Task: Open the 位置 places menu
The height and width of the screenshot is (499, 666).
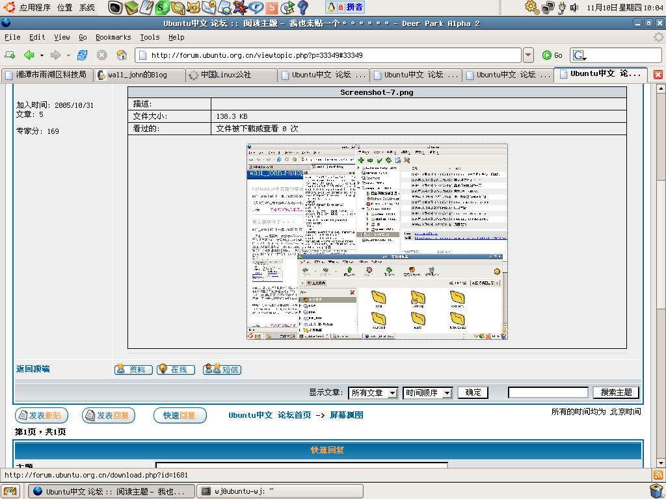Action: pyautogui.click(x=64, y=8)
